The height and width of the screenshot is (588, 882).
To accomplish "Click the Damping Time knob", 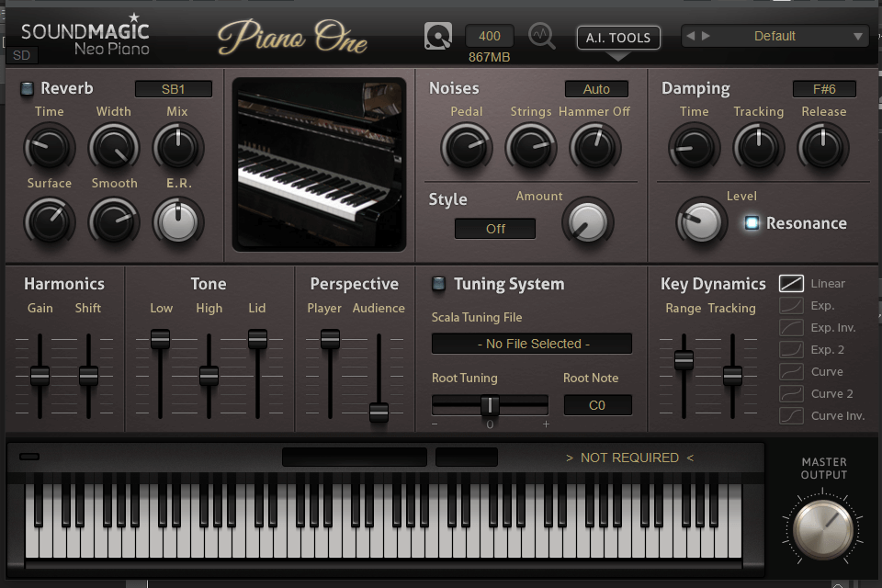I will (x=695, y=147).
